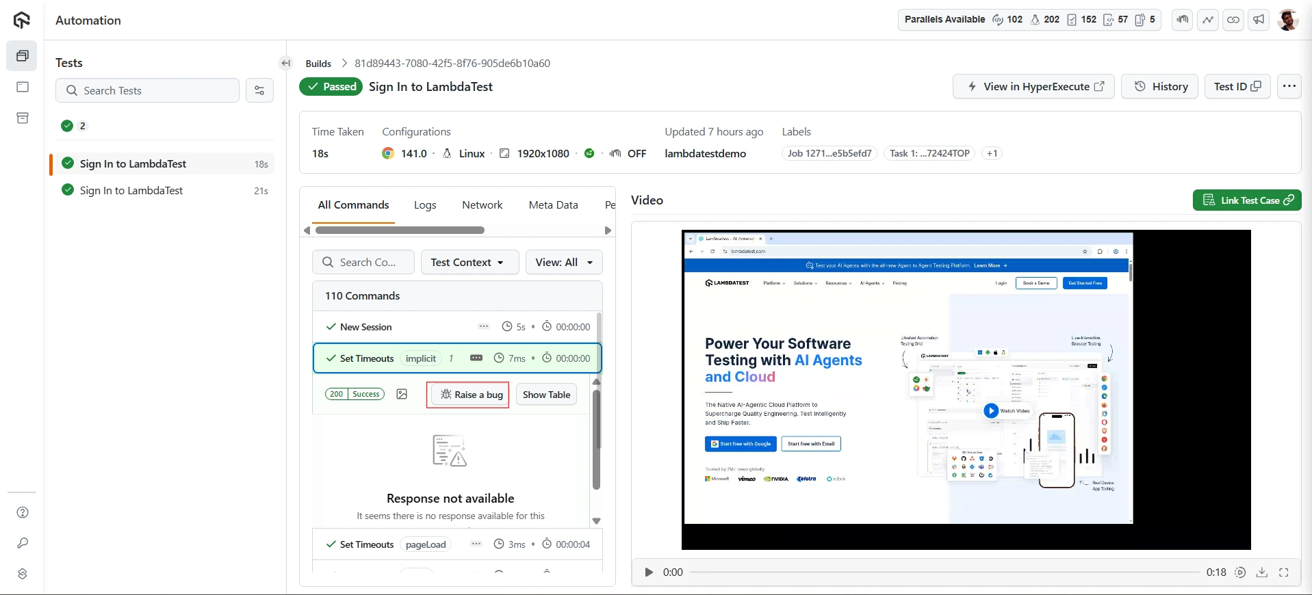Click the Link Test Case button
Viewport: 1312px width, 595px height.
[1247, 200]
